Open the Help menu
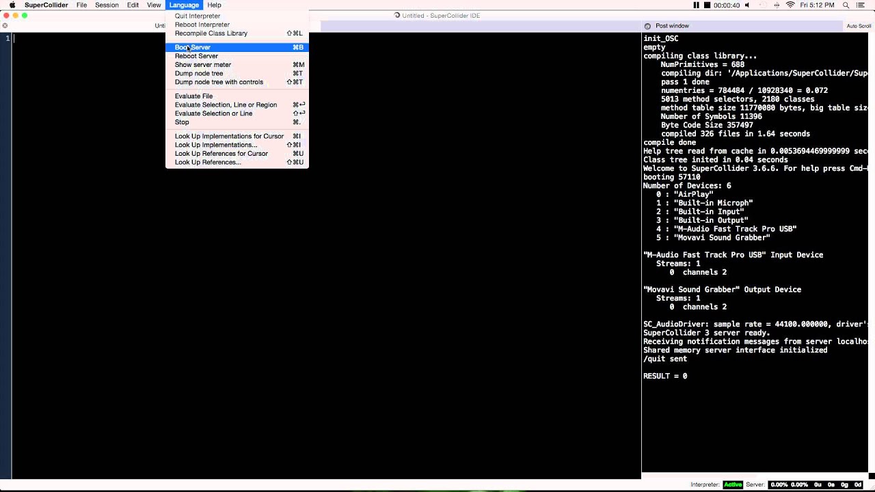This screenshot has width=875, height=492. point(214,5)
